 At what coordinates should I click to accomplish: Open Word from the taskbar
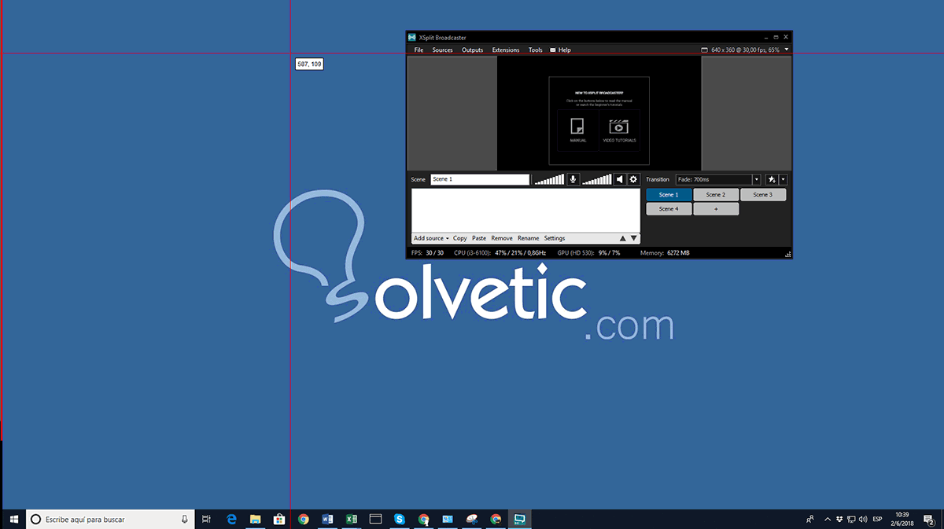click(327, 519)
